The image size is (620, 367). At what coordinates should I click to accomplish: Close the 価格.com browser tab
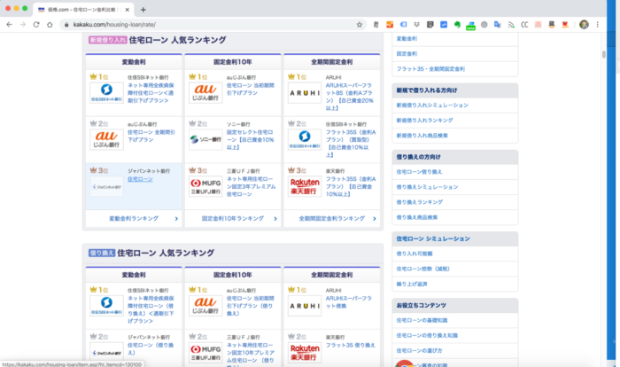pyautogui.click(x=127, y=10)
